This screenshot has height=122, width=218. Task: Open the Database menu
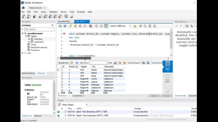tap(53, 12)
